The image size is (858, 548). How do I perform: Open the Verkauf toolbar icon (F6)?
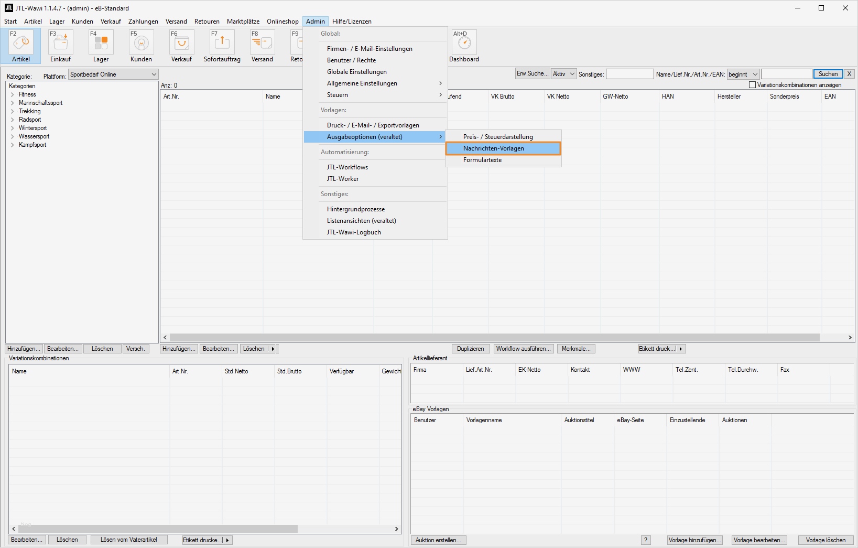tap(182, 46)
